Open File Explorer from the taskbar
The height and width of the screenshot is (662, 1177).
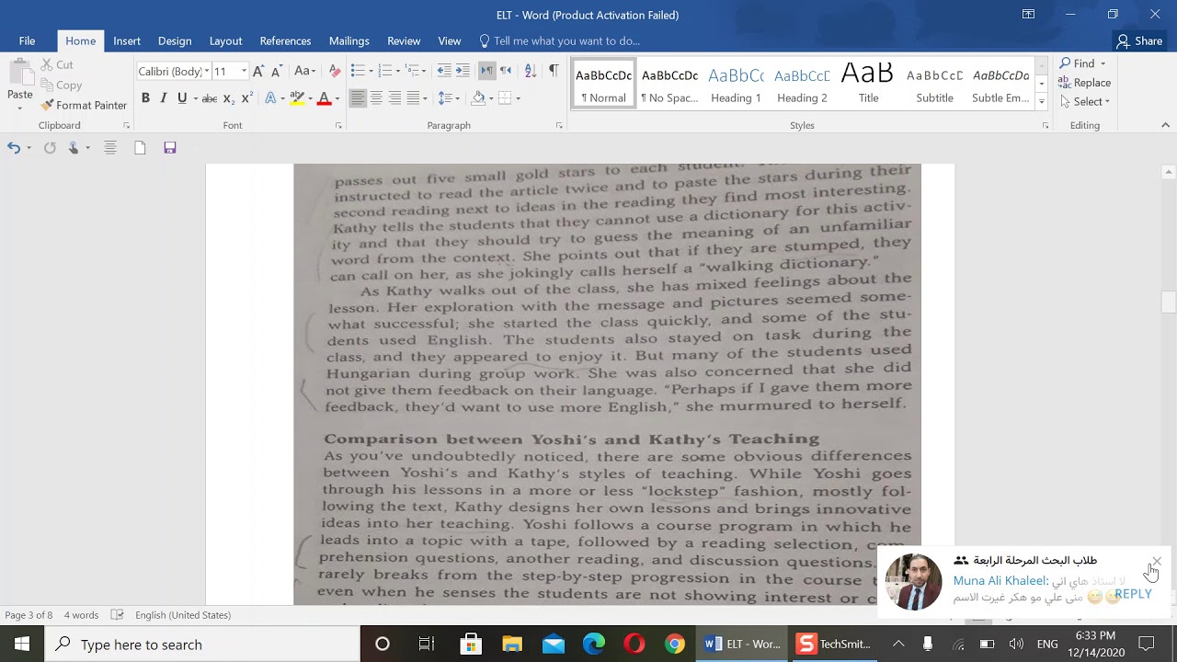[512, 645]
